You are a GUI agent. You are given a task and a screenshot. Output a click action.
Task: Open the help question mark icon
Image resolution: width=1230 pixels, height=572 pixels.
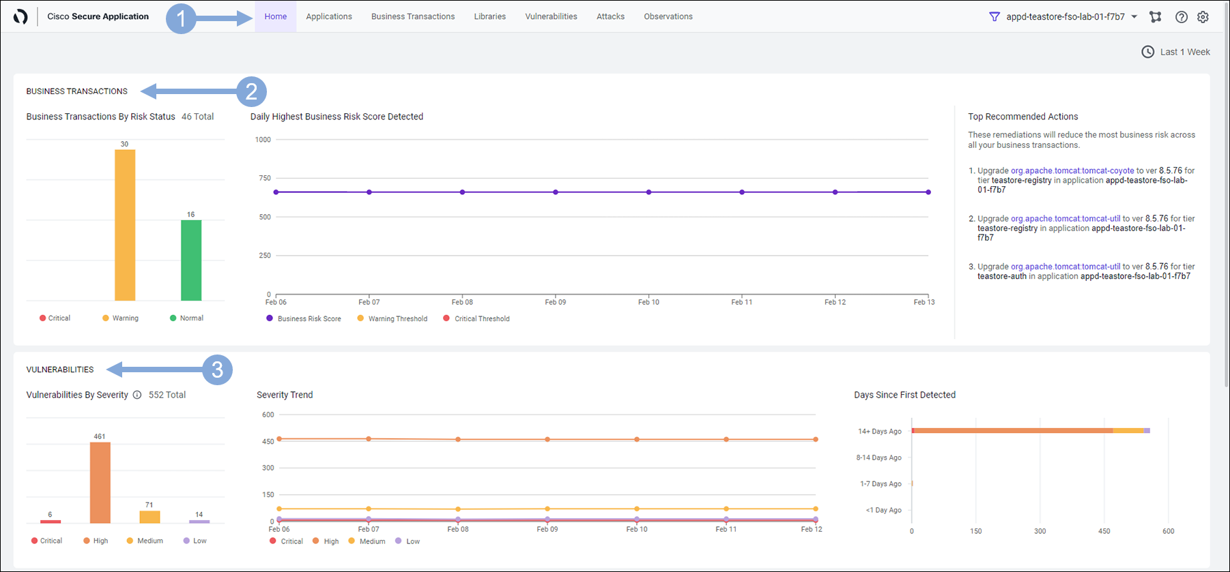click(1181, 16)
